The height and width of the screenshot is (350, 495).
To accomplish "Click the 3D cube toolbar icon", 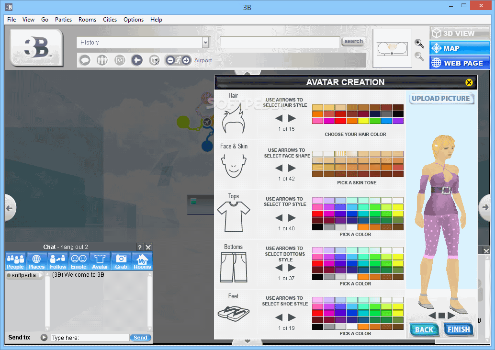I will coord(154,60).
